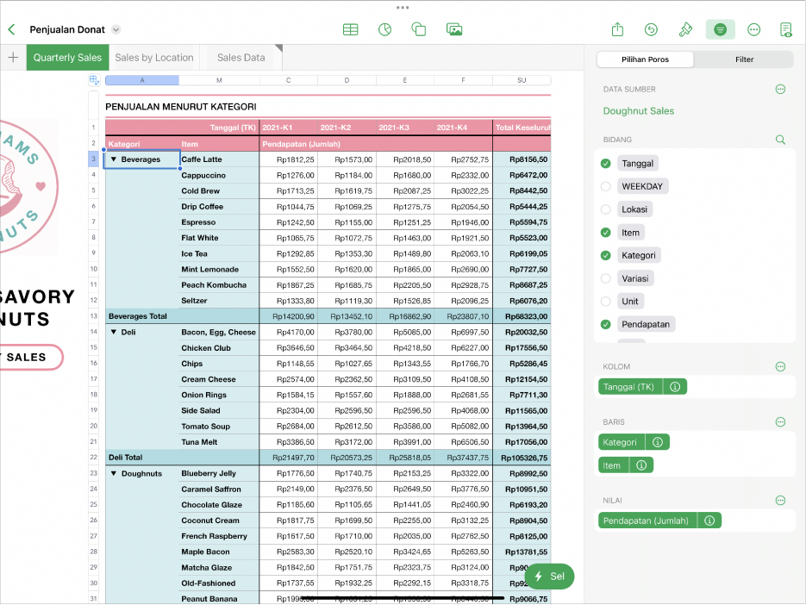
Task: Uncheck the Kategori field
Action: click(x=605, y=255)
